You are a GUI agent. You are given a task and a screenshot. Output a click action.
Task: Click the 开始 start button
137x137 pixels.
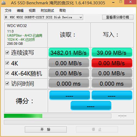coord(46,129)
